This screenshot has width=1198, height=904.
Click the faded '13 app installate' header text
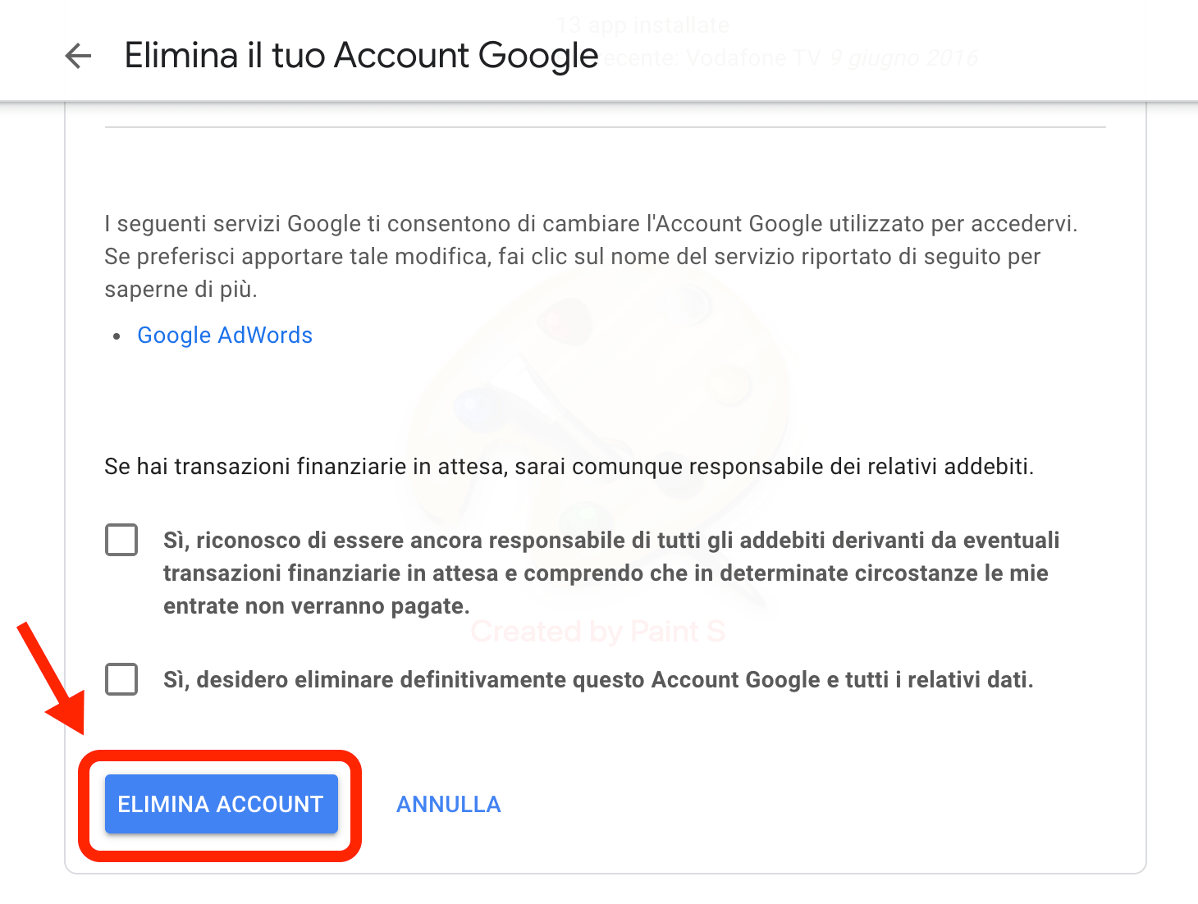pos(642,25)
